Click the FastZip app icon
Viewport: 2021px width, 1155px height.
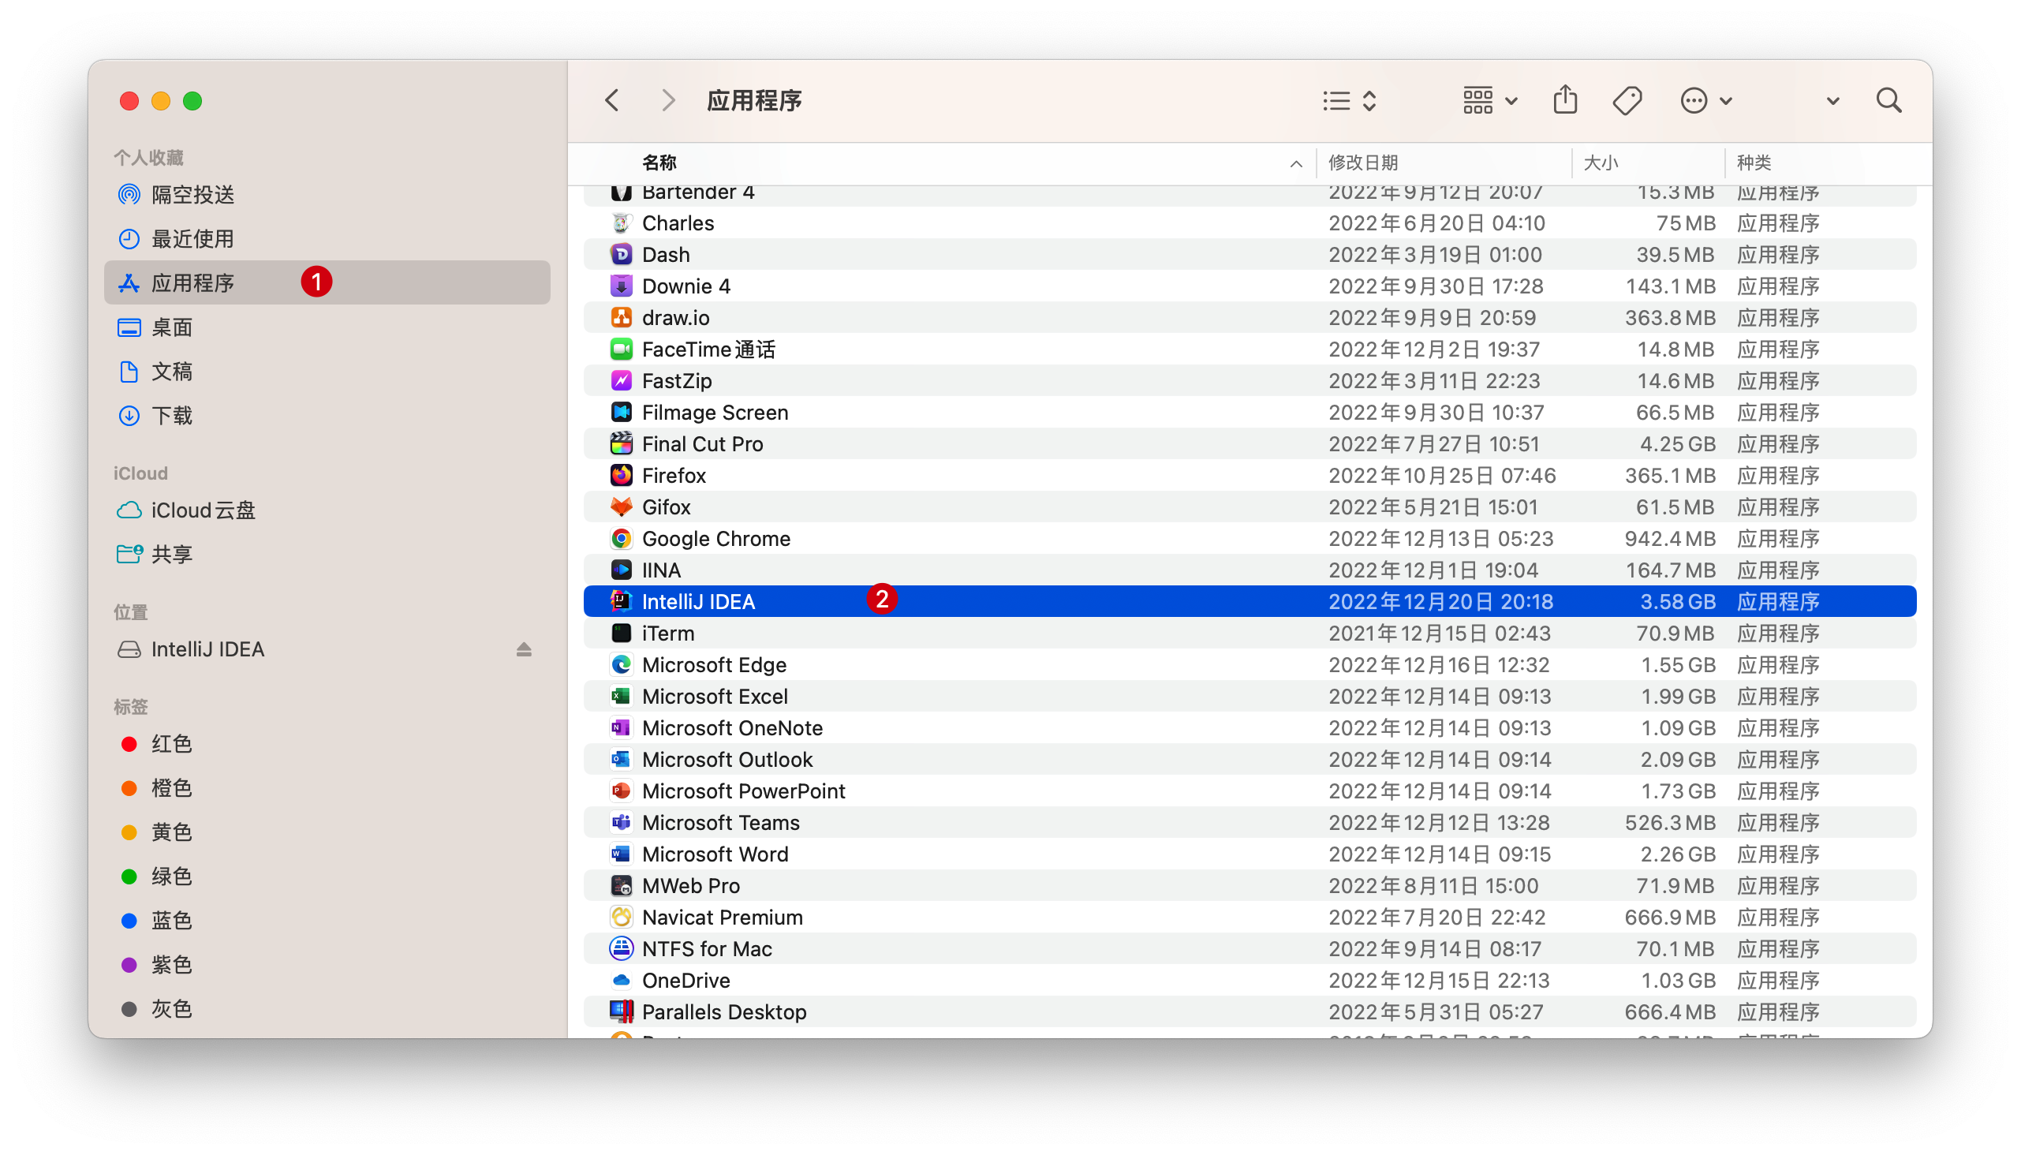621,381
